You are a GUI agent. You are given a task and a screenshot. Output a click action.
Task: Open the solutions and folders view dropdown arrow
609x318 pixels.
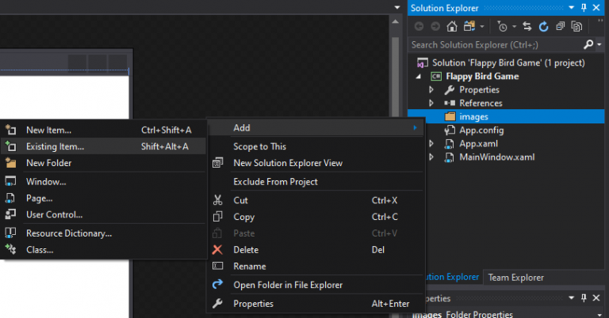(482, 27)
